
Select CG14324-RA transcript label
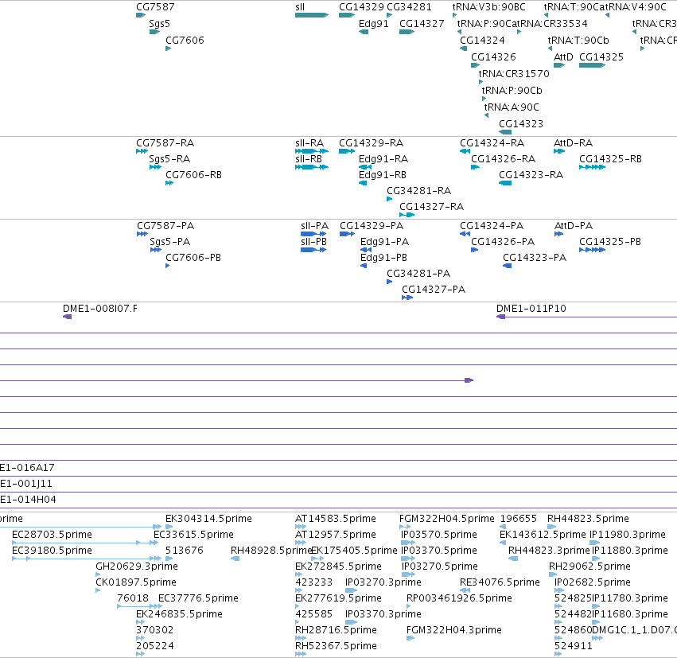(x=492, y=143)
